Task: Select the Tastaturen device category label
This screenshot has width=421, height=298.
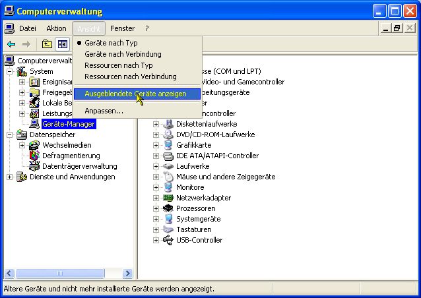Action: tap(194, 229)
